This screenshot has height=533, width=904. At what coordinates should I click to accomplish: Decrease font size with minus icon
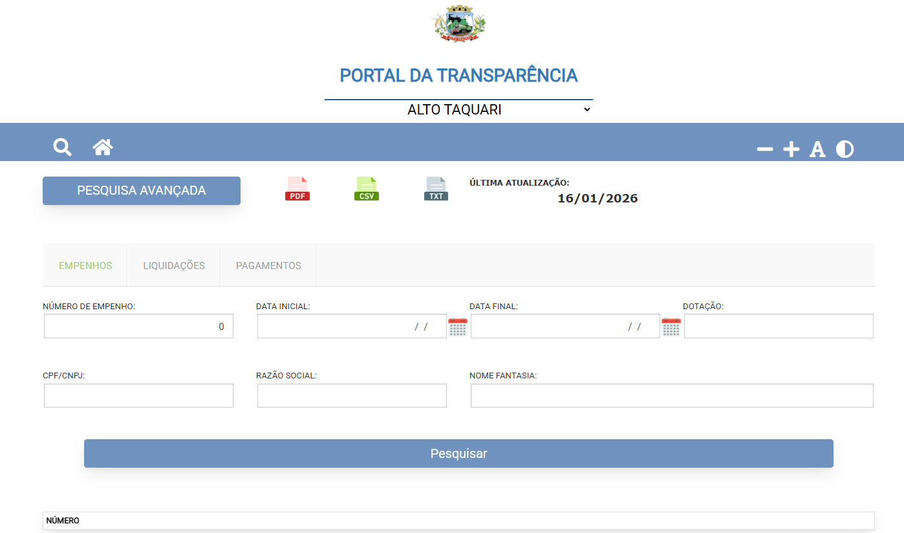click(765, 149)
